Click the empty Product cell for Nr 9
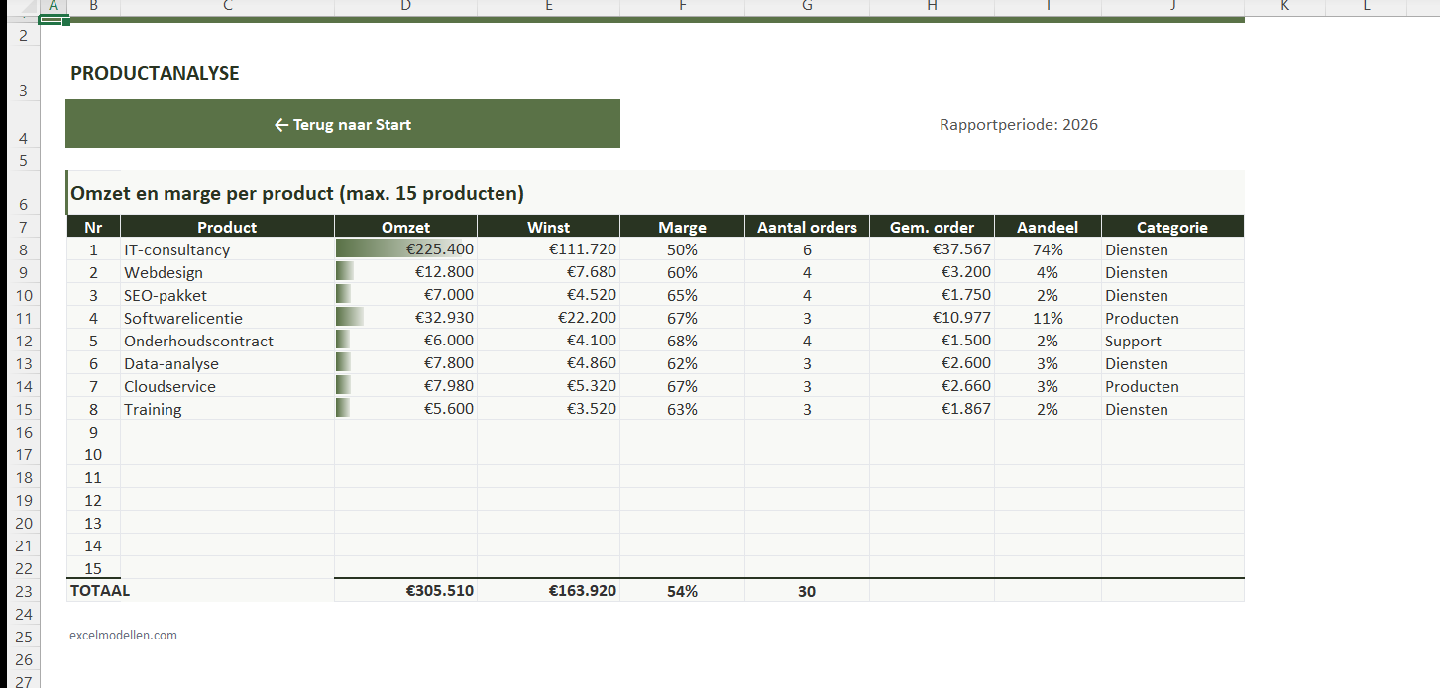Viewport: 1440px width, 688px height. click(x=226, y=432)
